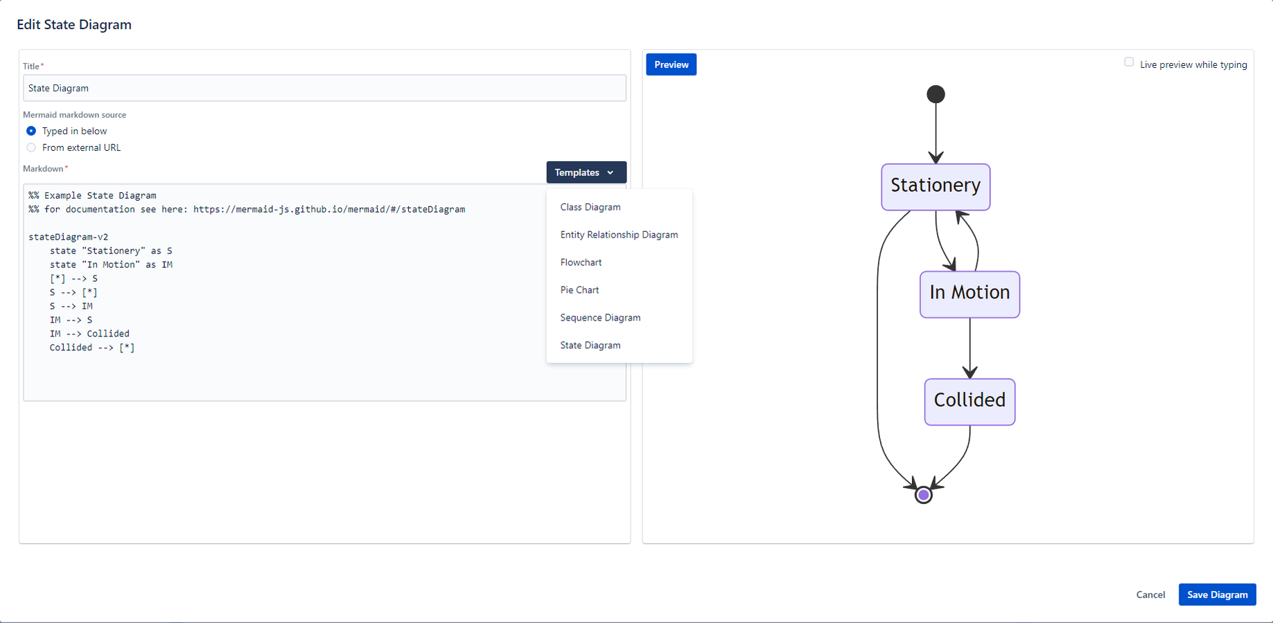The image size is (1273, 623).
Task: Click the end state circle marker
Action: 923,495
